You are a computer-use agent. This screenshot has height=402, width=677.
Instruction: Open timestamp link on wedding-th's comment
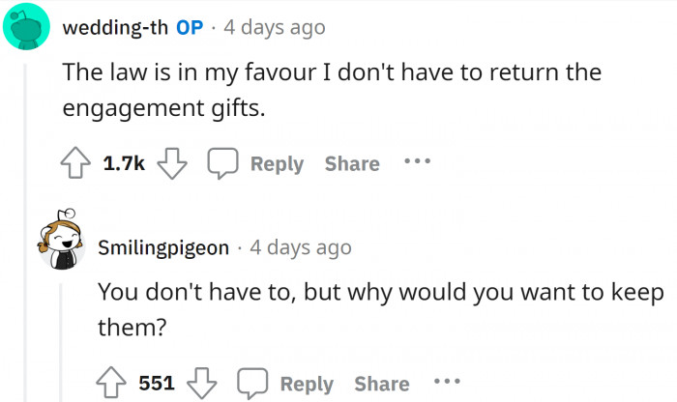(274, 27)
